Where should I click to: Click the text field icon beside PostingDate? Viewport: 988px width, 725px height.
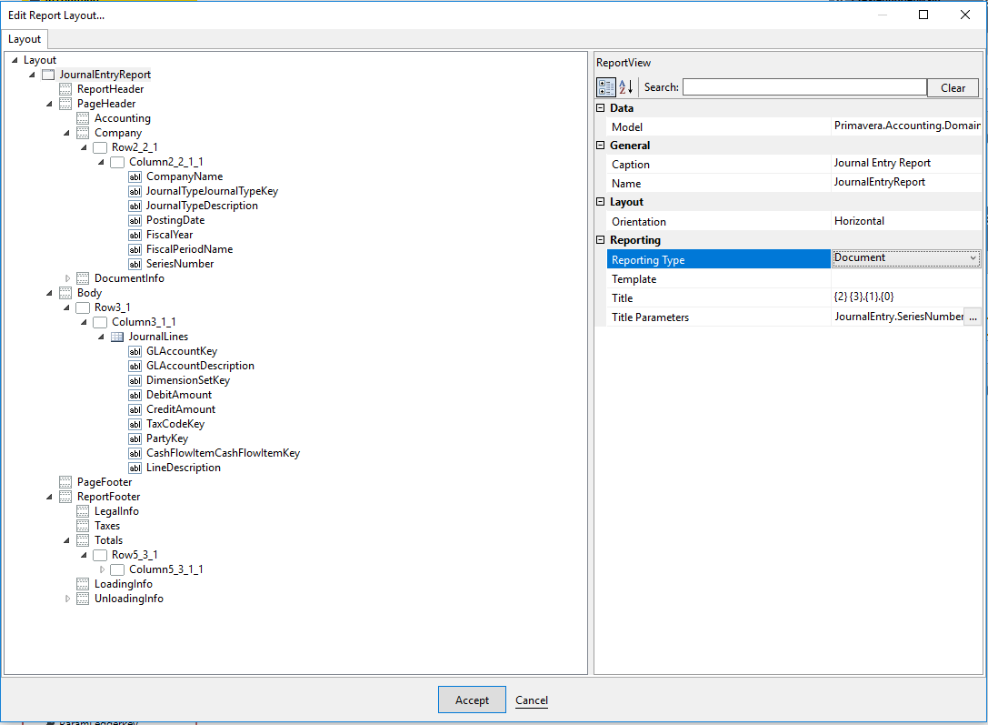[x=135, y=220]
